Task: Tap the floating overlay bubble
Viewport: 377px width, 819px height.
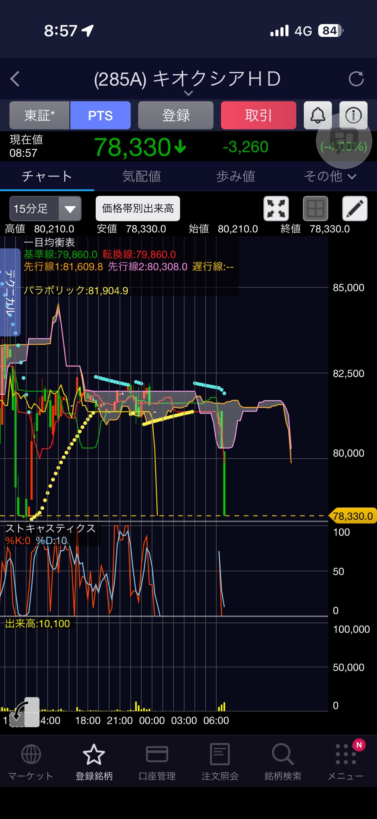Action: 344,141
